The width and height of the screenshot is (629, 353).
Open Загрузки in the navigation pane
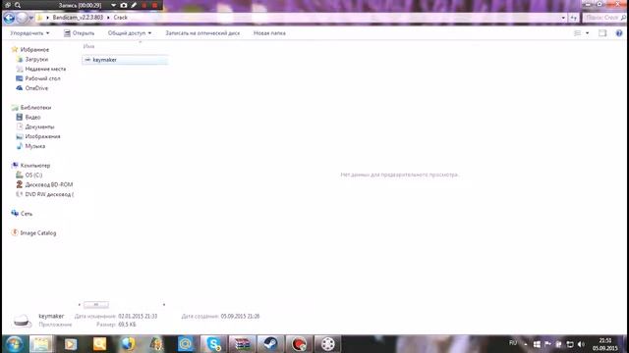pos(36,59)
